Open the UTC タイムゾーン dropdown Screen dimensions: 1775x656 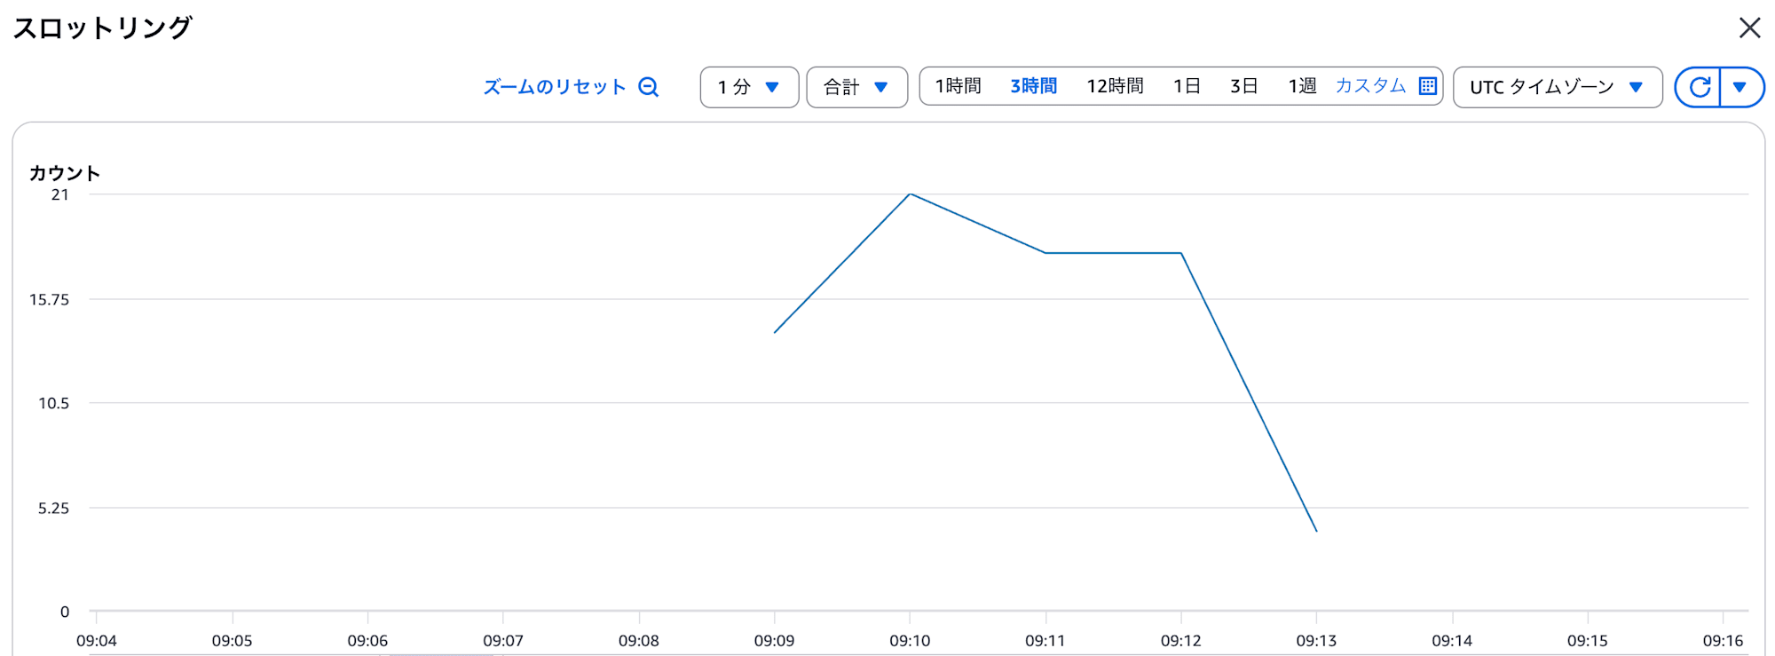pyautogui.click(x=1557, y=87)
